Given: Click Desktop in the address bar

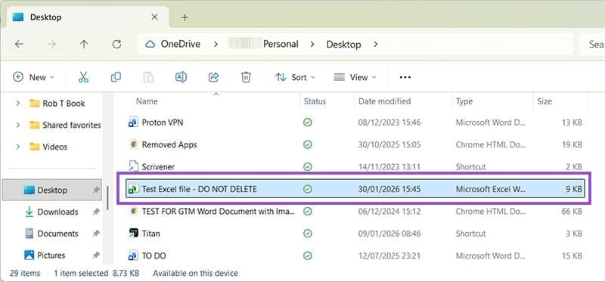Looking at the screenshot, I should click(x=343, y=45).
